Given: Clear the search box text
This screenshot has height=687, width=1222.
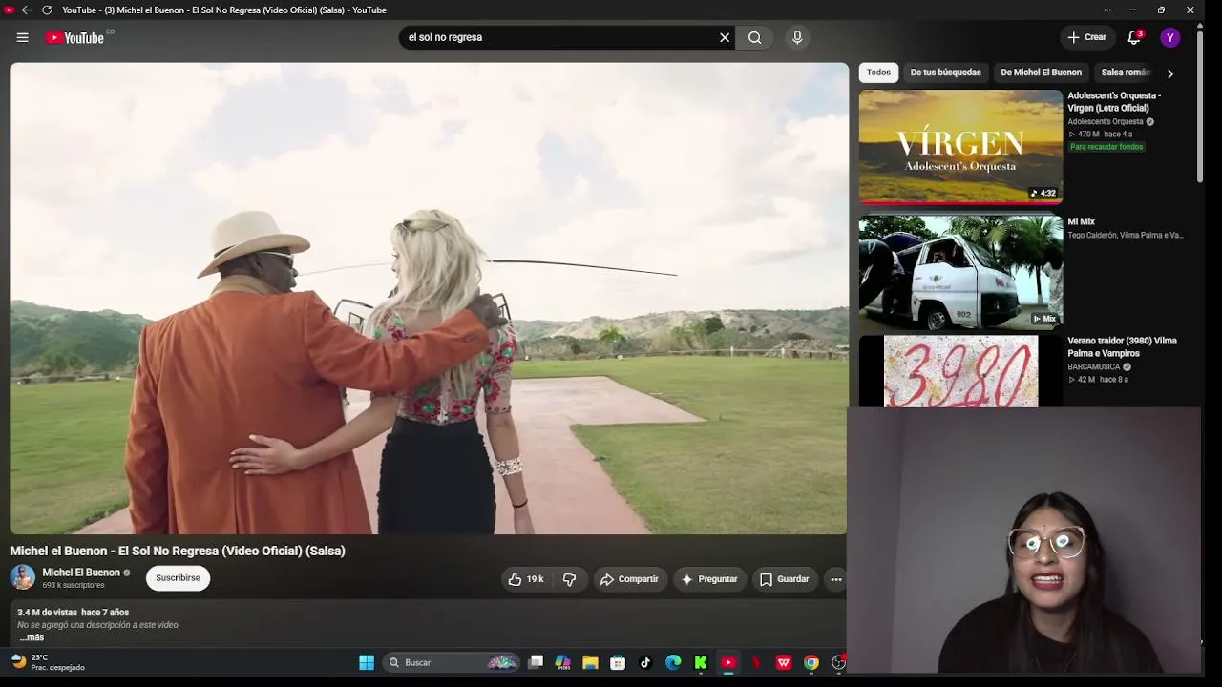Looking at the screenshot, I should tap(725, 37).
